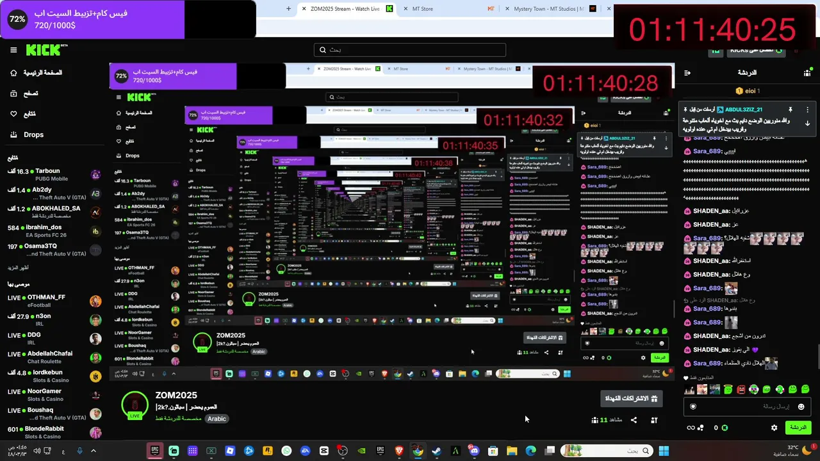Open the مخصصة للدردشة فقط category link under ZOM2025
The height and width of the screenshot is (461, 820).
click(179, 419)
